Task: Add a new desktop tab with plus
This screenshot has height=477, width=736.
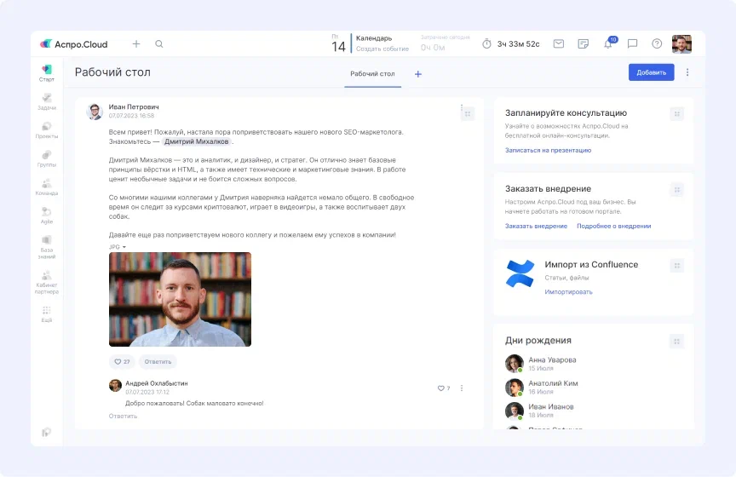Action: [x=418, y=74]
